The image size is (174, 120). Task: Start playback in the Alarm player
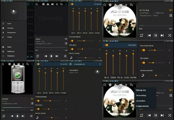[51, 56]
